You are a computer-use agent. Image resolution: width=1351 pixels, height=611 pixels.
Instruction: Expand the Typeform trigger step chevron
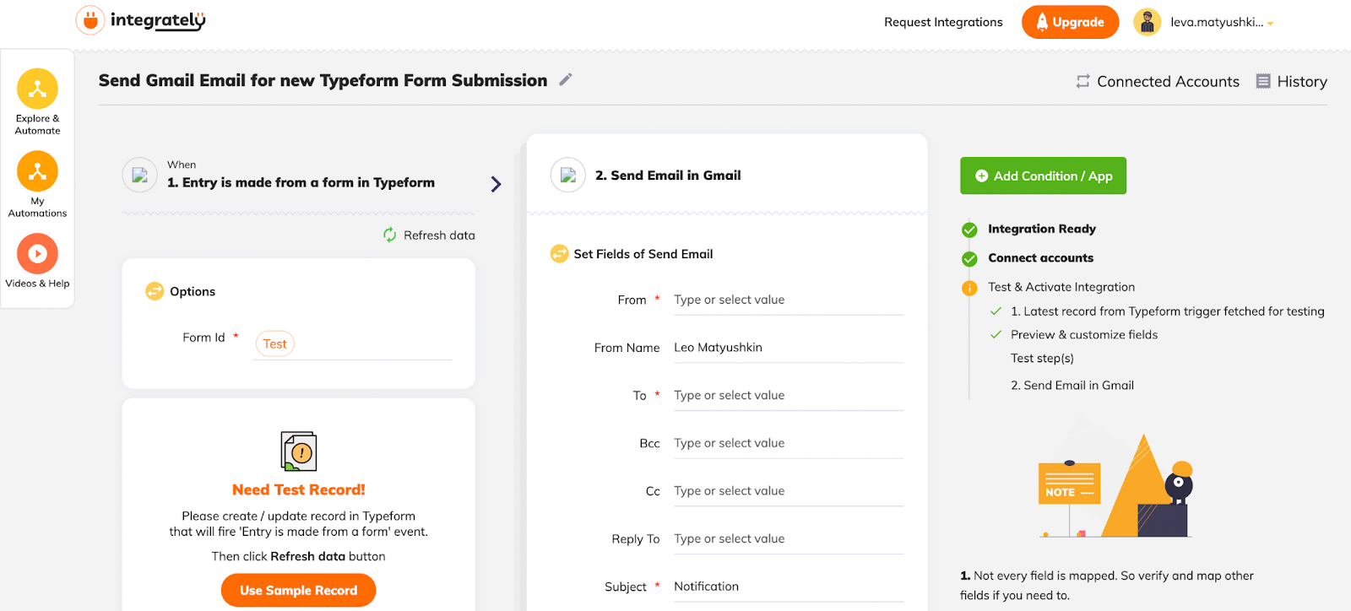point(496,184)
